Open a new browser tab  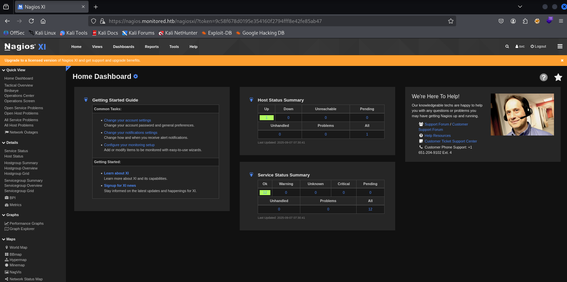coord(96,7)
